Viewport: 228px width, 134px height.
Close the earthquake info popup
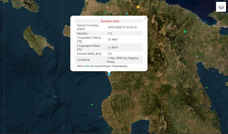(145, 18)
